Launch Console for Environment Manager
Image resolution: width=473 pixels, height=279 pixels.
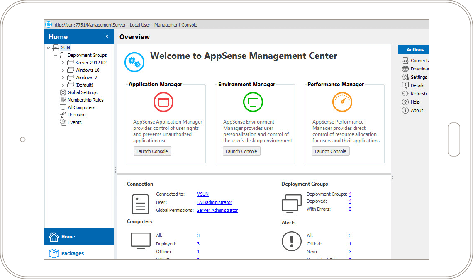click(241, 151)
